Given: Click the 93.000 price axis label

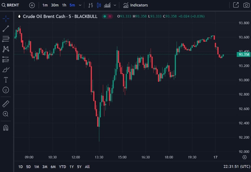Looking at the screenshot, I should pyautogui.click(x=244, y=80).
